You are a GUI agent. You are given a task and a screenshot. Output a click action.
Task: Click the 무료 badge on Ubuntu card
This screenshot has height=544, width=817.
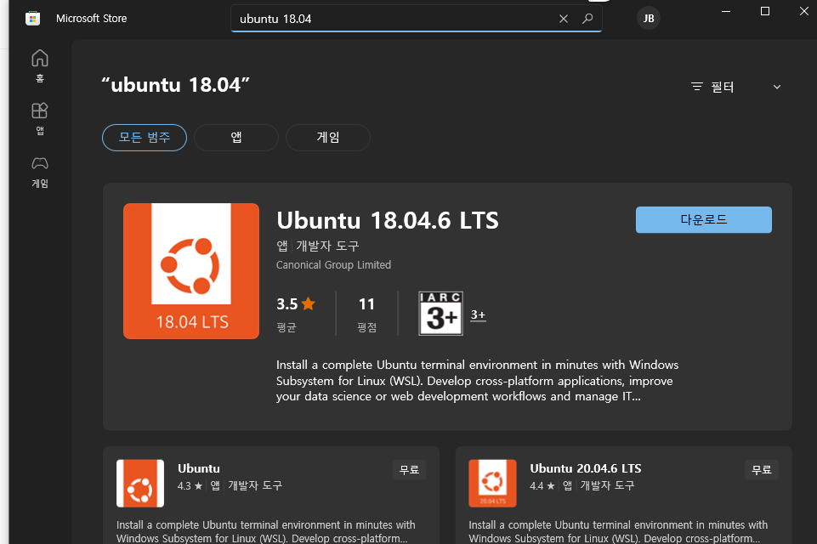tap(409, 469)
